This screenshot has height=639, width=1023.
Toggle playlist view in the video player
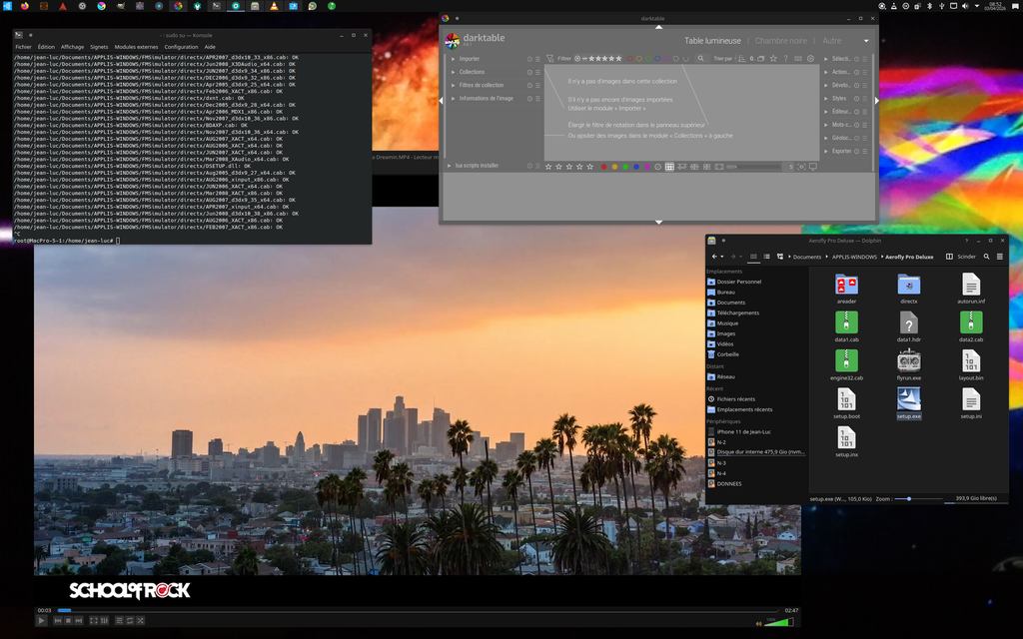119,621
